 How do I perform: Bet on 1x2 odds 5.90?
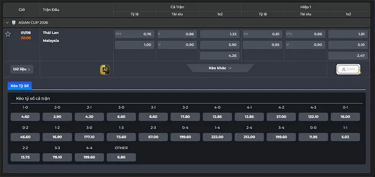[x=220, y=45]
